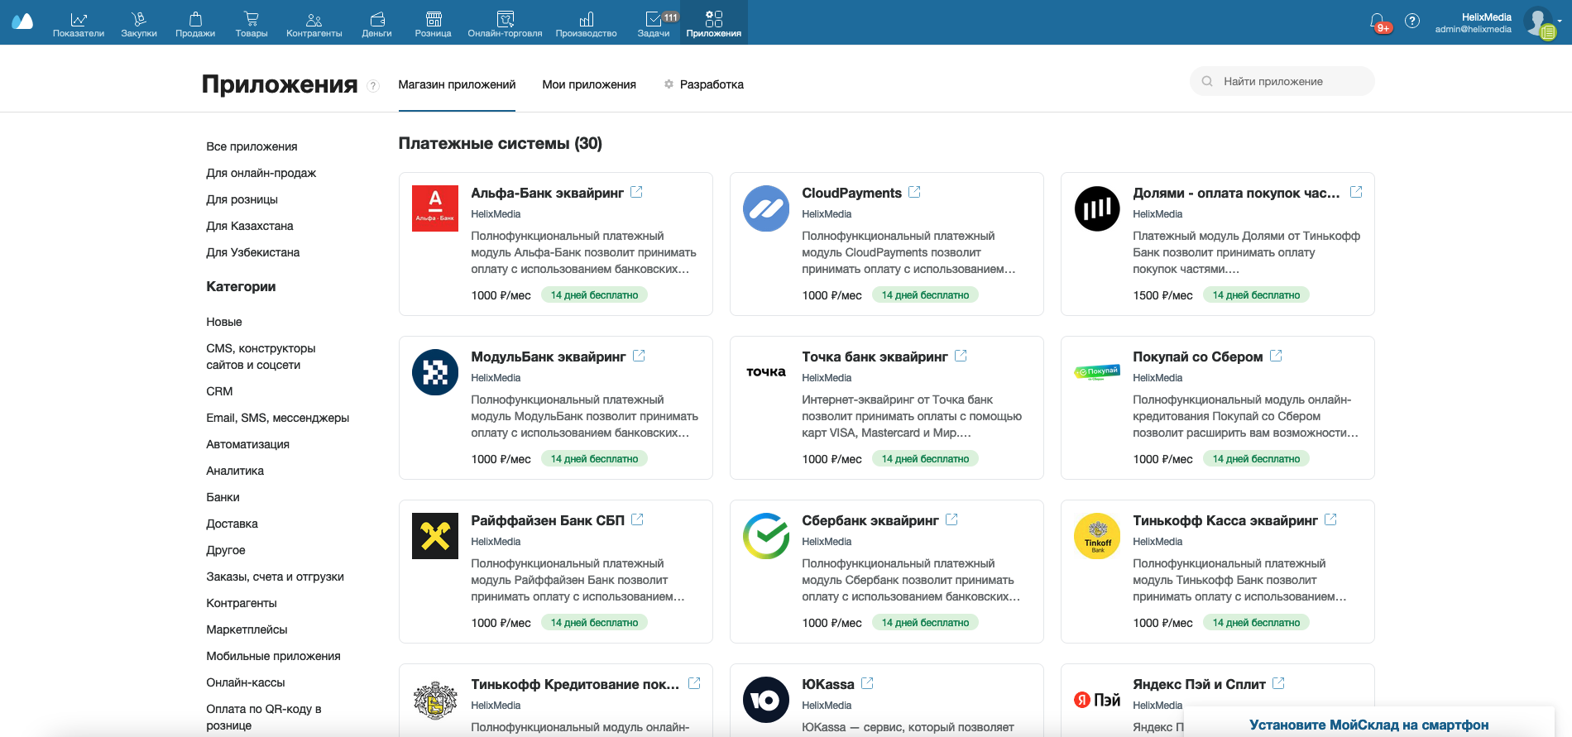
Task: Select Для розницы filter
Action: pyautogui.click(x=242, y=199)
